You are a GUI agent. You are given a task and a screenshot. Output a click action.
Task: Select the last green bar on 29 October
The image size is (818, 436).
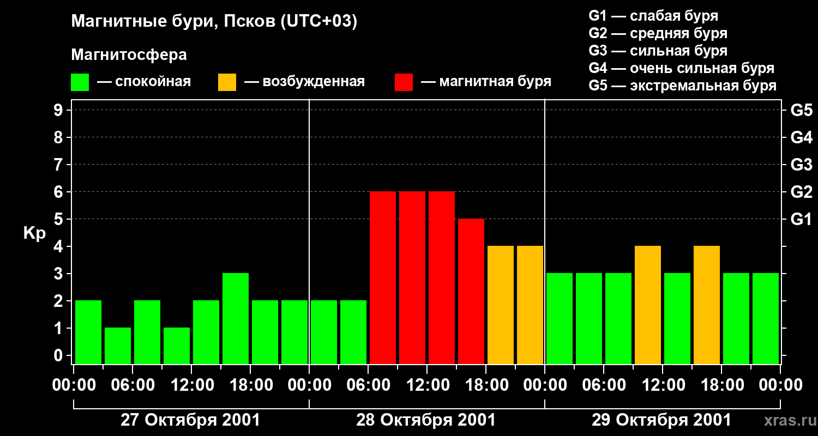tap(766, 318)
